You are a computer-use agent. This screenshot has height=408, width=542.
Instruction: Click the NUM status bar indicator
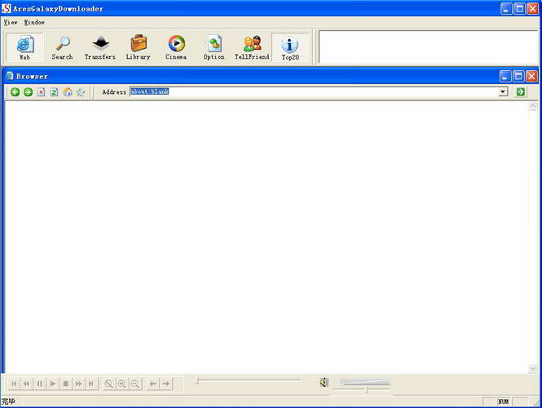coord(503,401)
